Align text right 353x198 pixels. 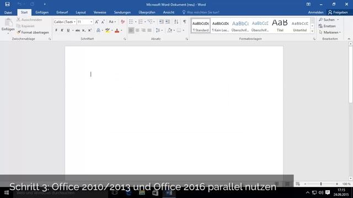[143, 30]
